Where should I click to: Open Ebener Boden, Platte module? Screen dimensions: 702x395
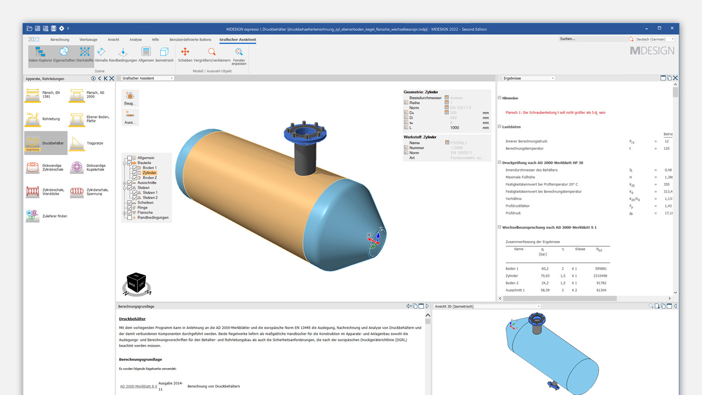(x=90, y=119)
